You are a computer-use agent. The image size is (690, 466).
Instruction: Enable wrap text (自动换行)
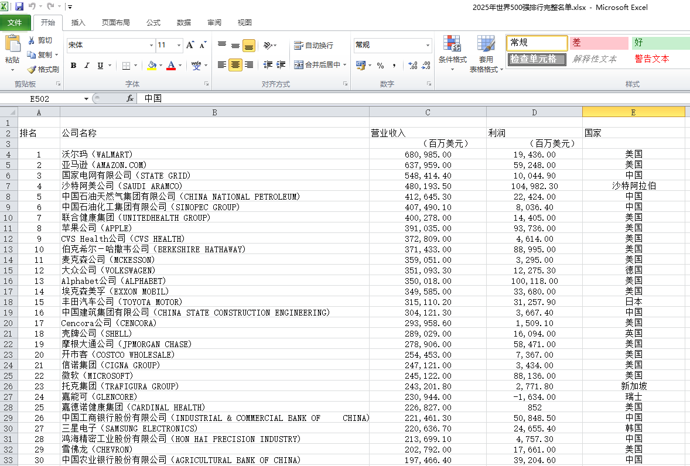click(x=314, y=45)
